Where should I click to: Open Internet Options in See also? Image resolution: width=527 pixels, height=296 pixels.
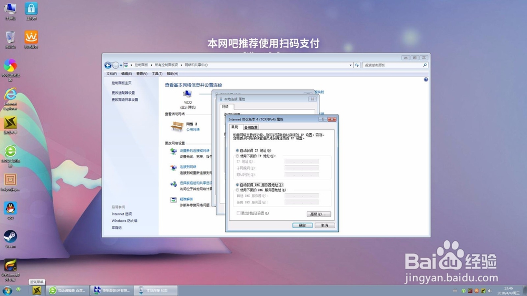click(122, 214)
